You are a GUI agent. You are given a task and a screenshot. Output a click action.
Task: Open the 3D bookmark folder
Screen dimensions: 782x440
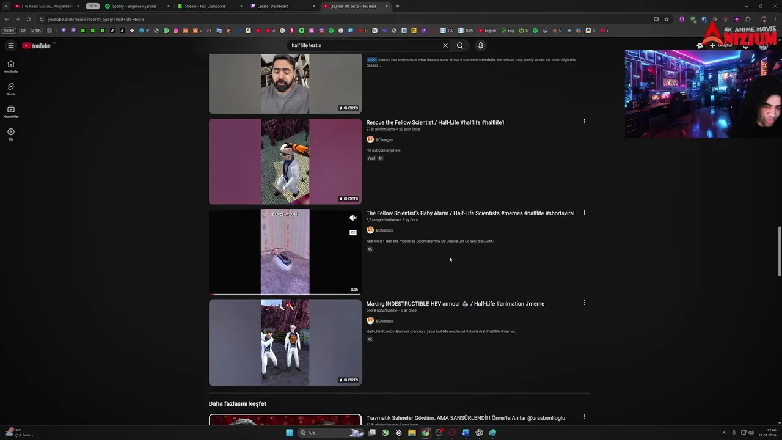click(x=23, y=31)
